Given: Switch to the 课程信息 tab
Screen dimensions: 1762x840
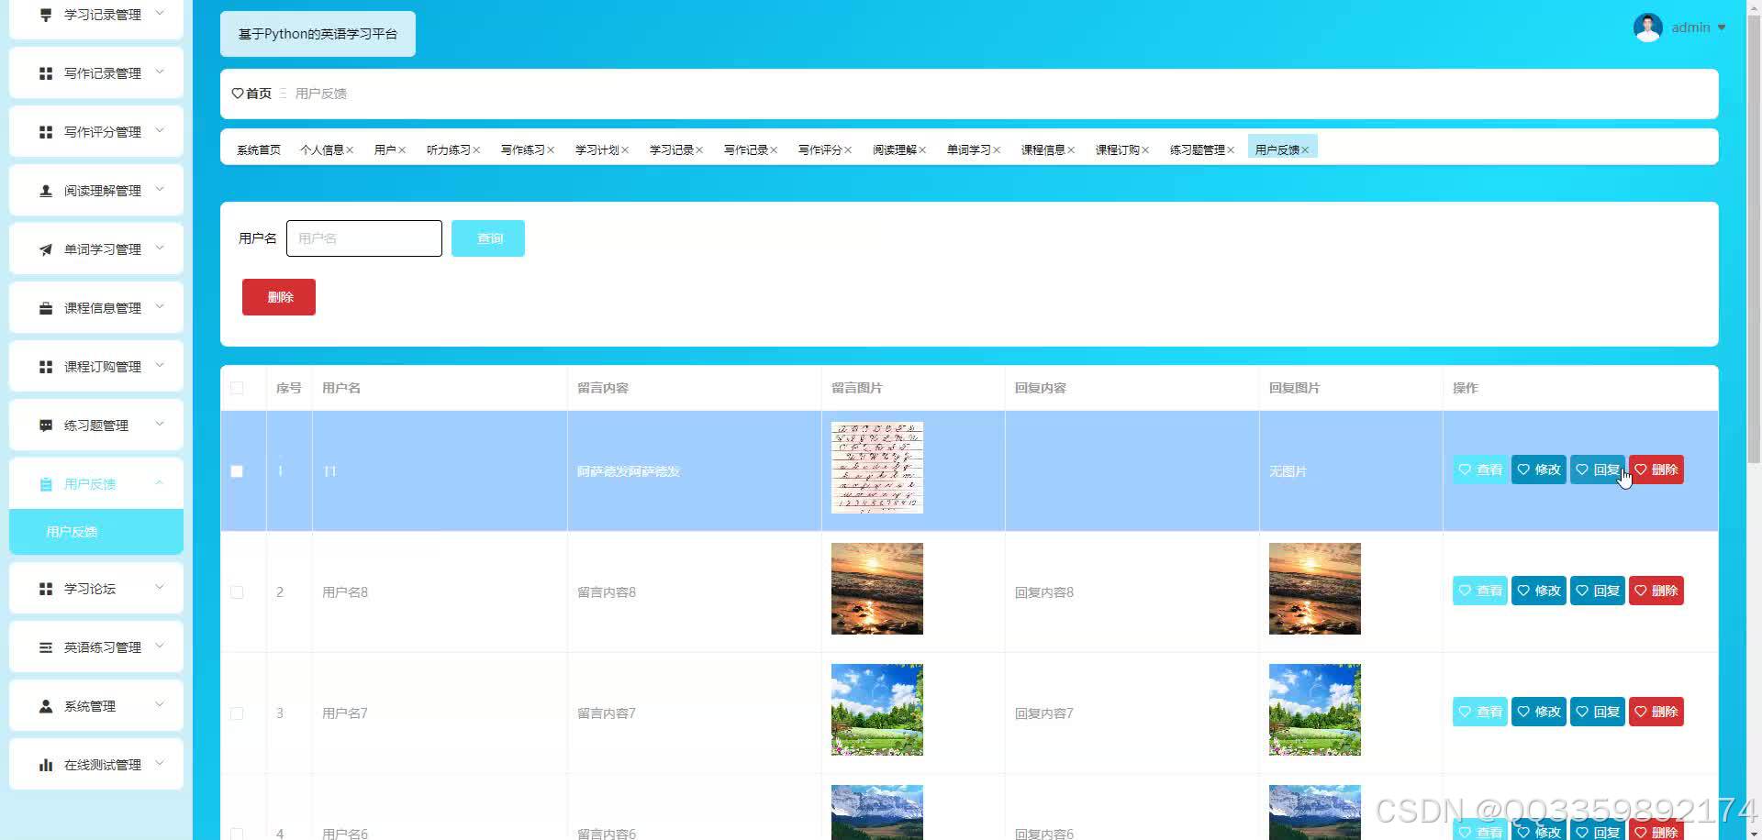Looking at the screenshot, I should [1043, 150].
